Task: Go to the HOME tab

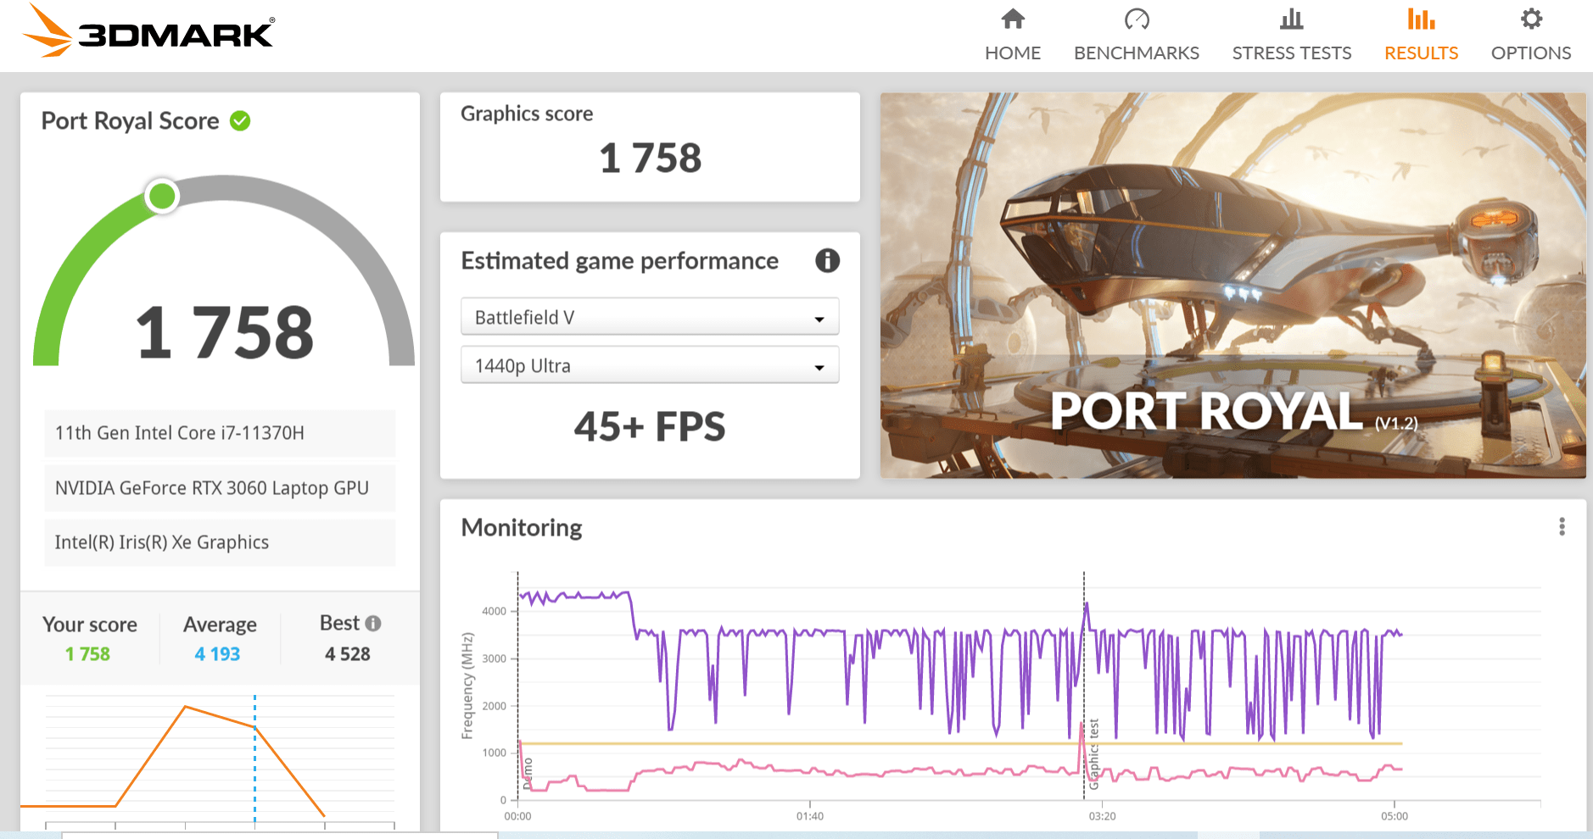Action: coord(1013,53)
